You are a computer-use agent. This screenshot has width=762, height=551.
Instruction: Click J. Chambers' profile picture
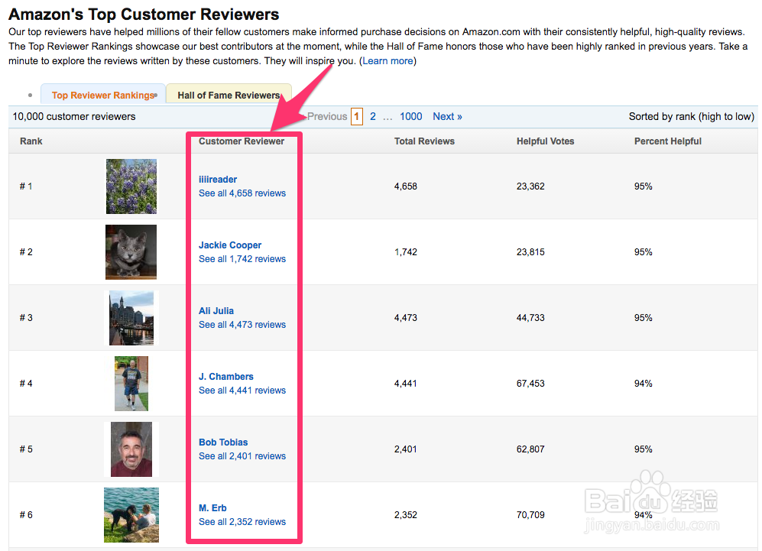pos(131,384)
